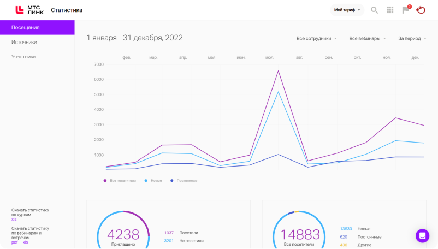Toggle the Все посетители chart series
438x249 pixels.
pos(120,181)
